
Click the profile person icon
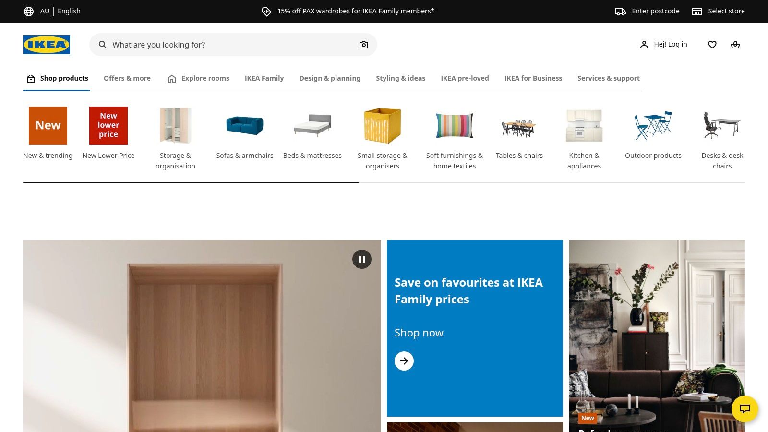click(x=644, y=45)
